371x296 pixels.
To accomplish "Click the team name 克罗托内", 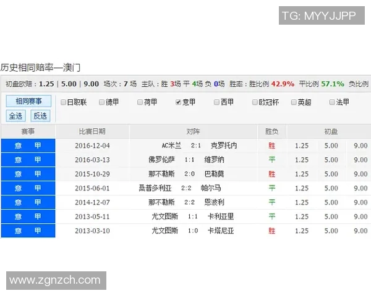I will [x=224, y=146].
